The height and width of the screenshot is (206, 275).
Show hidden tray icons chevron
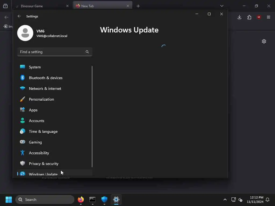tap(225, 200)
